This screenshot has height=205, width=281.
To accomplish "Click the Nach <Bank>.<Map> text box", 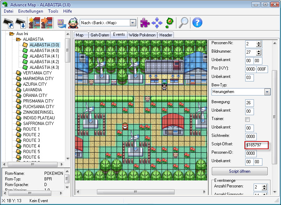I will [x=105, y=23].
